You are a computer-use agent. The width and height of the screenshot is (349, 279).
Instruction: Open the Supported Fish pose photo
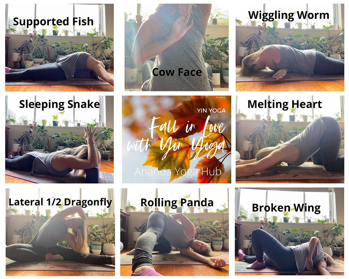point(59,47)
